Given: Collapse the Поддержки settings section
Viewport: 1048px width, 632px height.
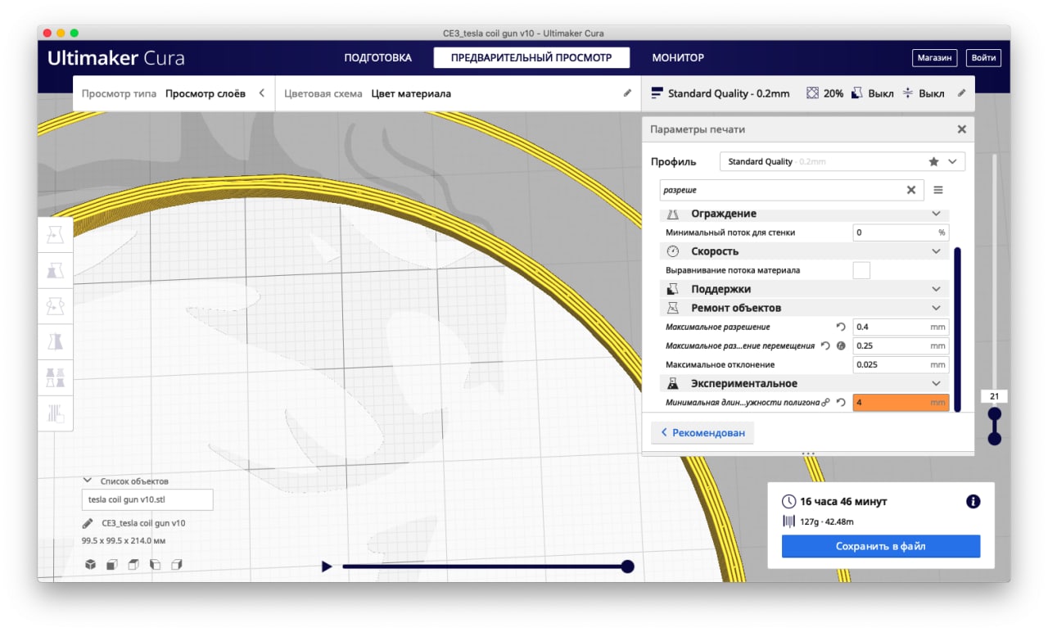Looking at the screenshot, I should (936, 289).
